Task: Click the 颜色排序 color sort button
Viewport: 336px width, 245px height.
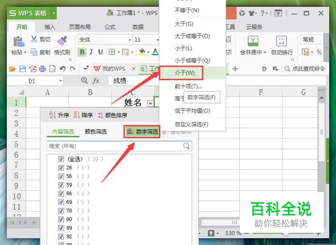Action: tap(113, 115)
